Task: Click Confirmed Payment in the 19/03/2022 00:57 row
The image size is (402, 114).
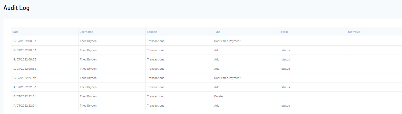Action: click(x=227, y=41)
